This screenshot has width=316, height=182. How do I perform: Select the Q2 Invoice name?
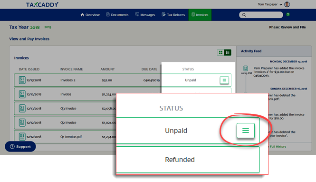68,122
